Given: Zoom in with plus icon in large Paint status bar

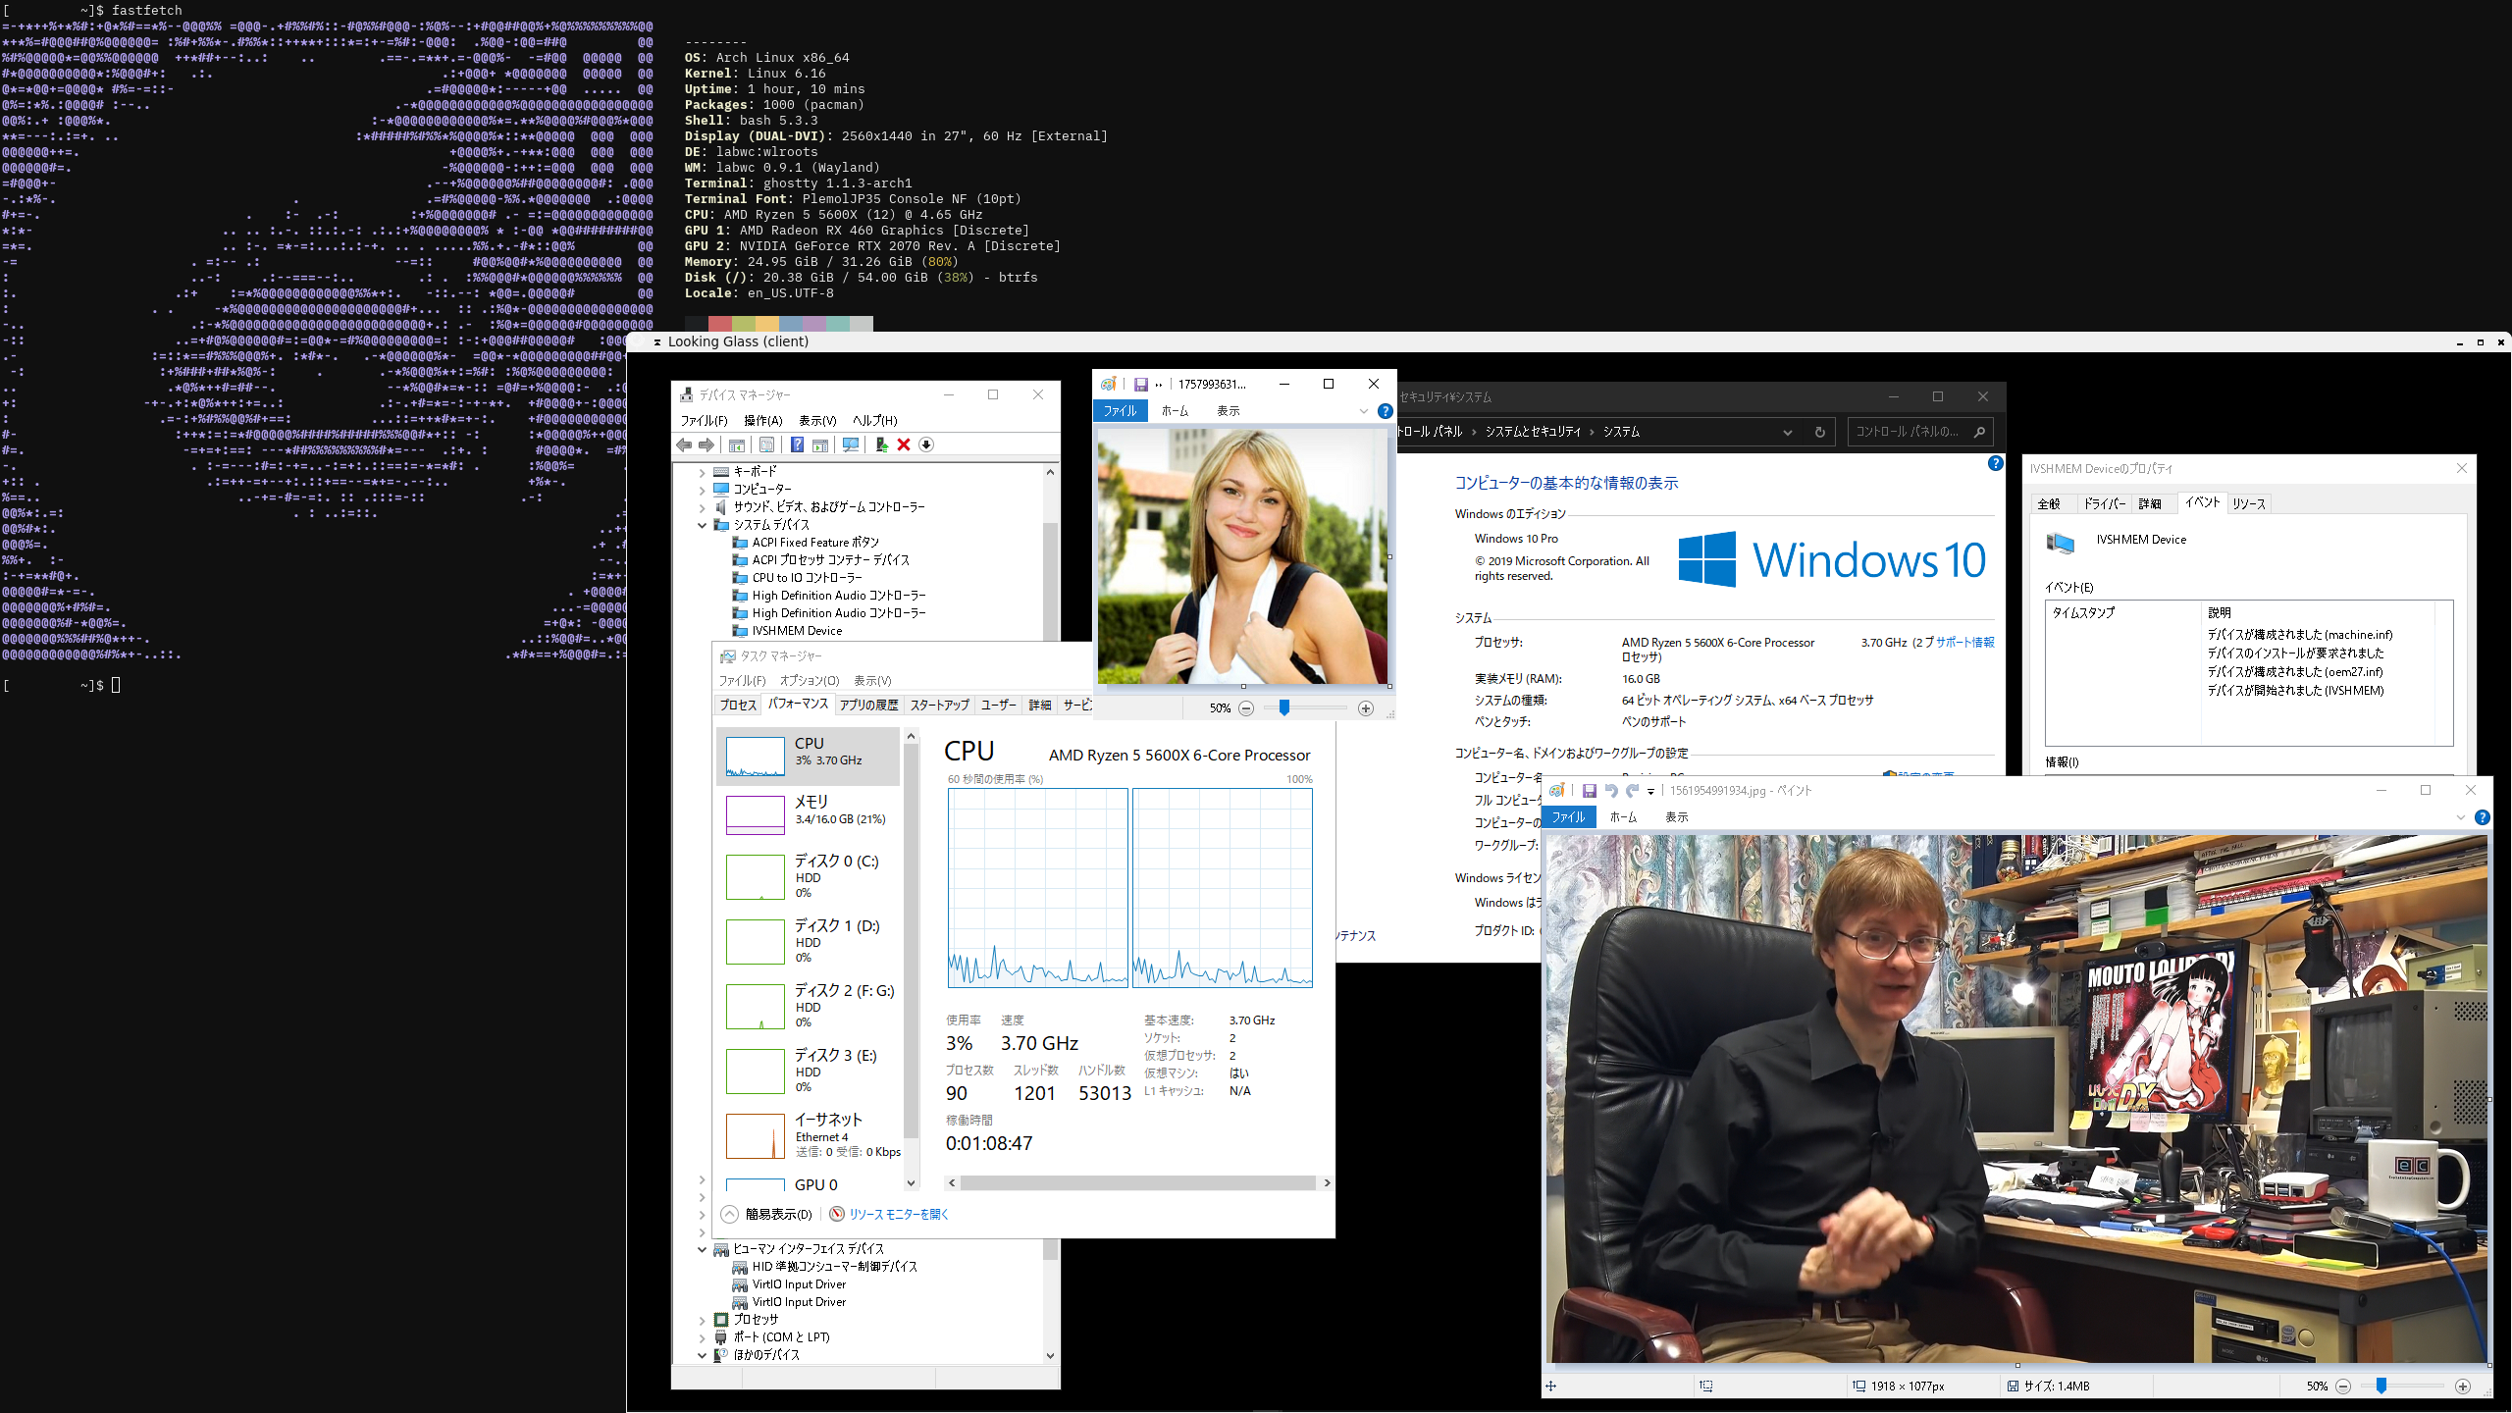Looking at the screenshot, I should 2463,1387.
